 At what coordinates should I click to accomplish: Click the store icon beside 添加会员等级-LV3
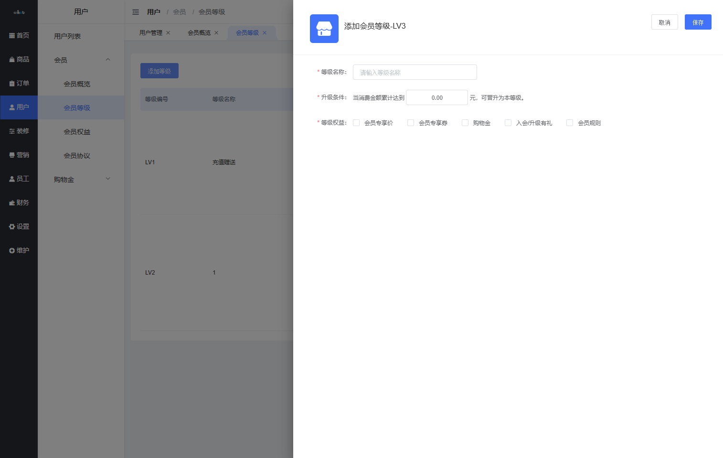(324, 29)
